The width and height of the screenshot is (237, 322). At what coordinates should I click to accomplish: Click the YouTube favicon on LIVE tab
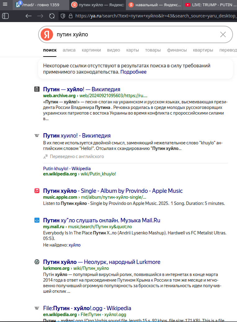[188, 5]
